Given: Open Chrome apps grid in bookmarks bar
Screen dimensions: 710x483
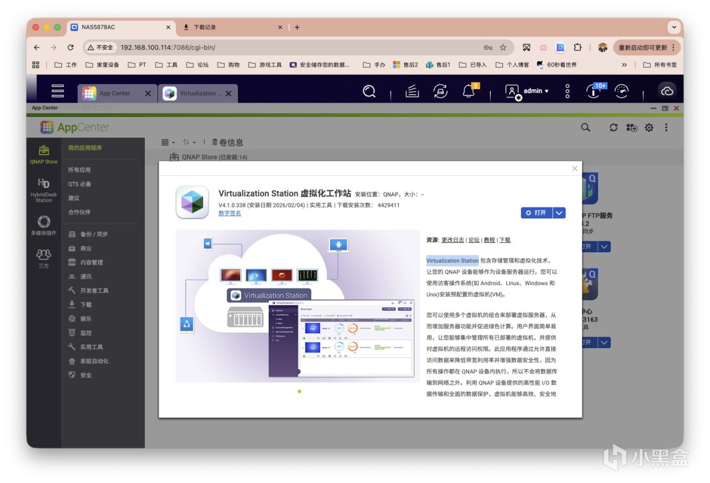Looking at the screenshot, I should point(36,65).
